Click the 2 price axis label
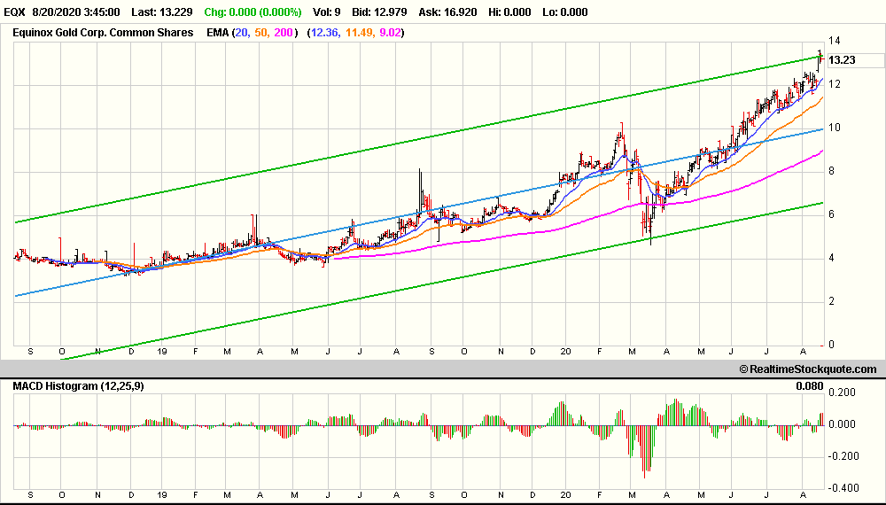 pos(831,301)
